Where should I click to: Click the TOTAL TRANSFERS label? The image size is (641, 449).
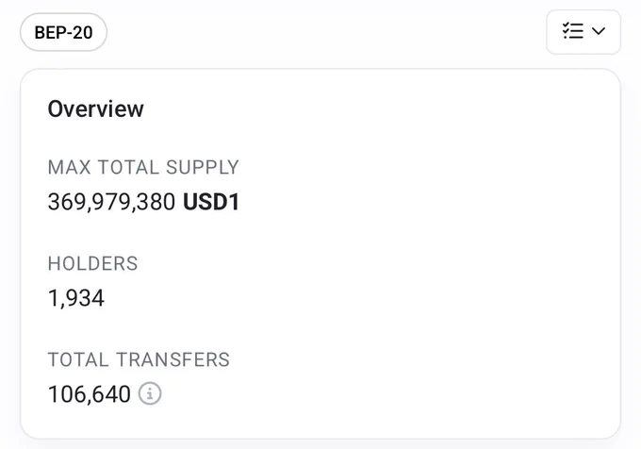pos(139,359)
